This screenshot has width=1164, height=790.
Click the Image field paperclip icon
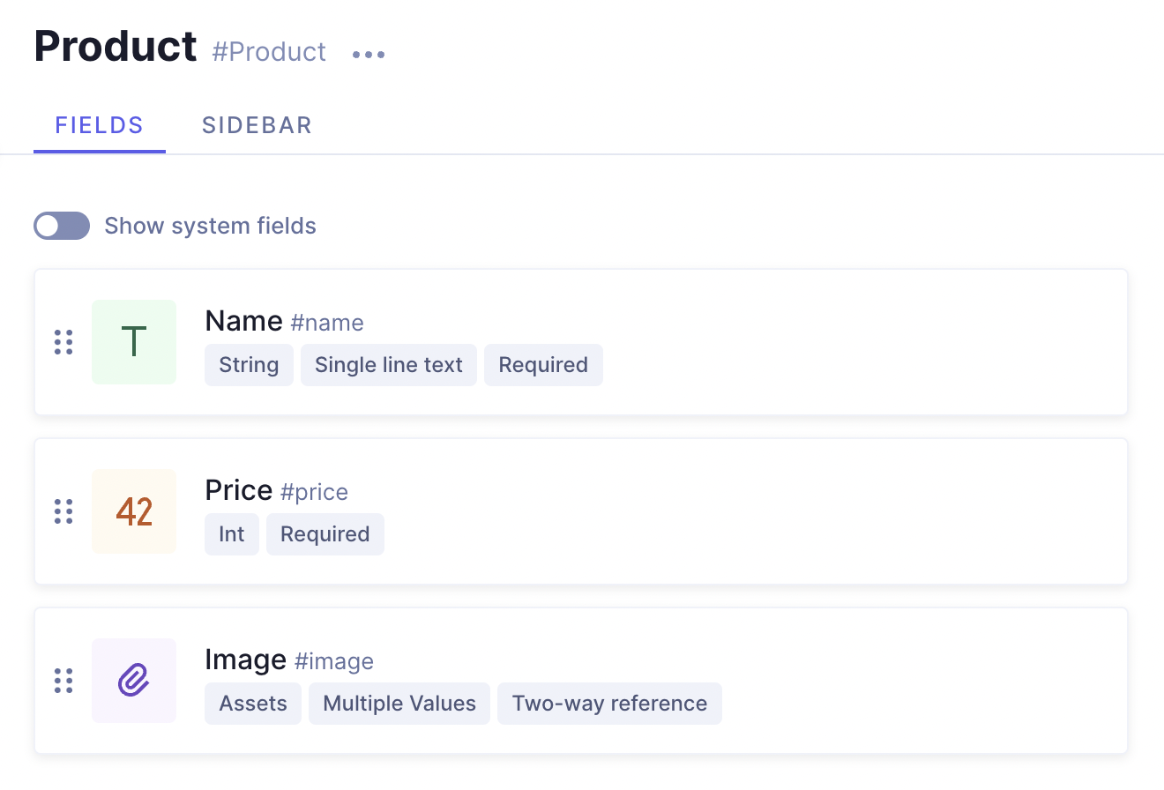coord(134,681)
